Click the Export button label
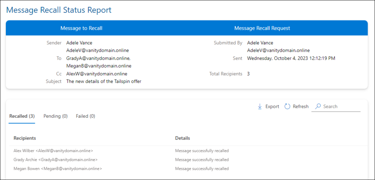The width and height of the screenshot is (375, 180). [x=272, y=106]
